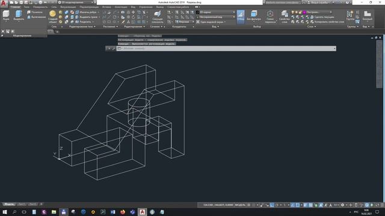Open the saved view dropdown (Несохраненный вид)
385x216 pixels.
point(216,17)
